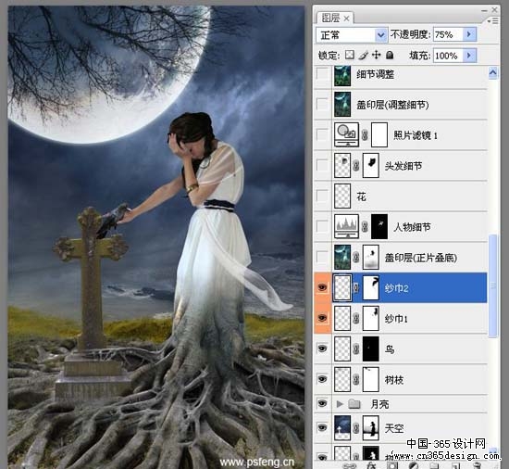Click the 盖印层(正片叠底) mask link icon
Viewport: 509px width, 469px height.
(356, 258)
